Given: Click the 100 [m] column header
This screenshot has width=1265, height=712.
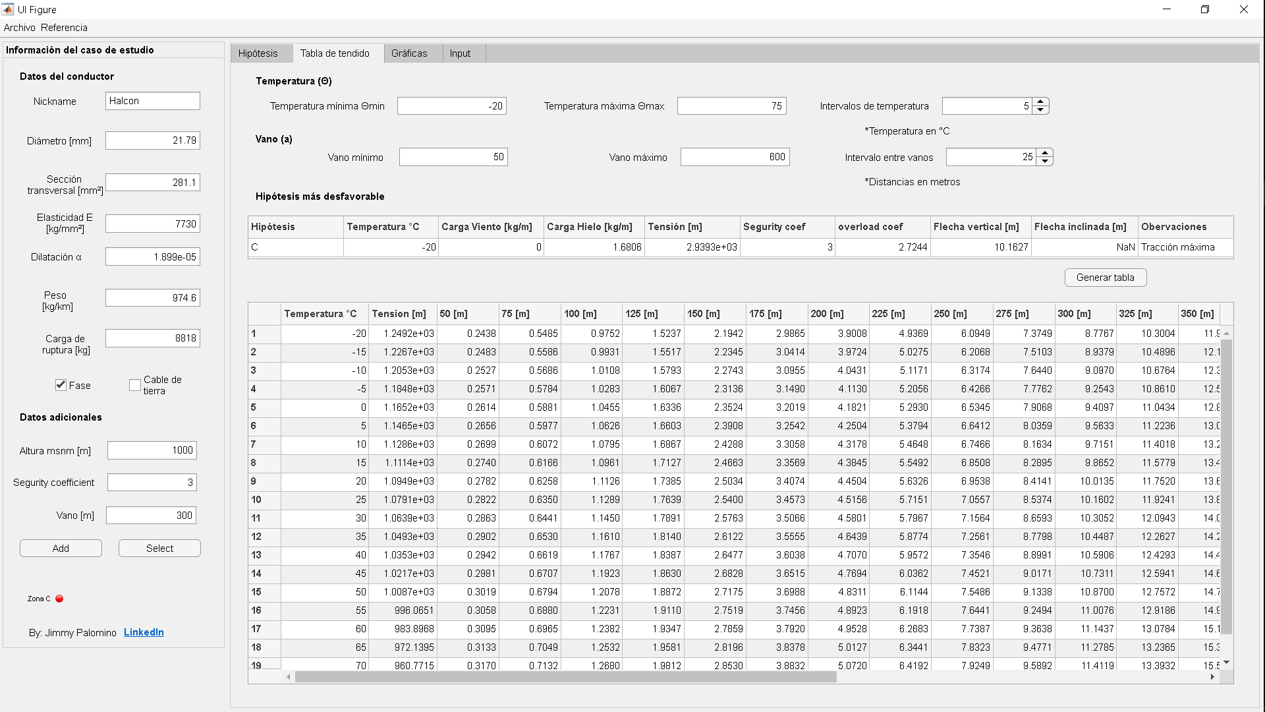Looking at the screenshot, I should point(592,314).
